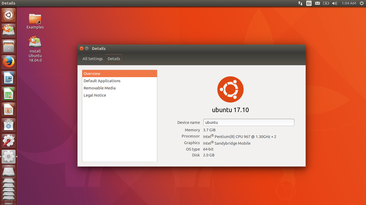Open System Settings via the tools icon
Image resolution: width=366 pixels, height=205 pixels.
[x=9, y=141]
